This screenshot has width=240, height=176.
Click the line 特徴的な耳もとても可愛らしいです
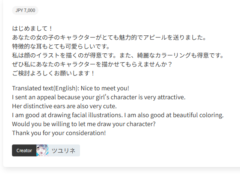click(x=61, y=46)
